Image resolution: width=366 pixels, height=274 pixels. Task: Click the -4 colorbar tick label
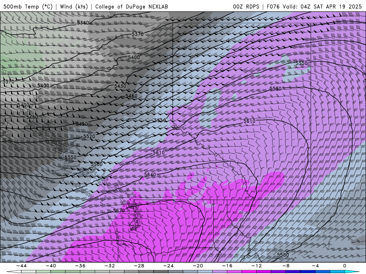(316, 266)
